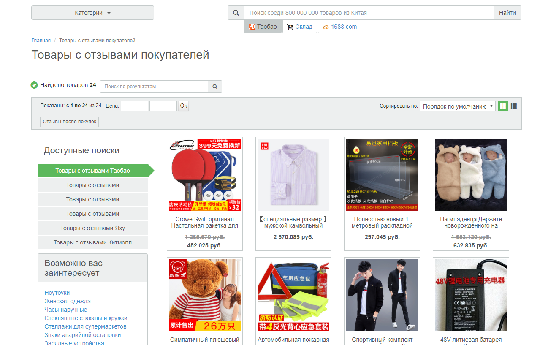Open the men's black tracksuit product image
This screenshot has width=540, height=345.
point(382,295)
